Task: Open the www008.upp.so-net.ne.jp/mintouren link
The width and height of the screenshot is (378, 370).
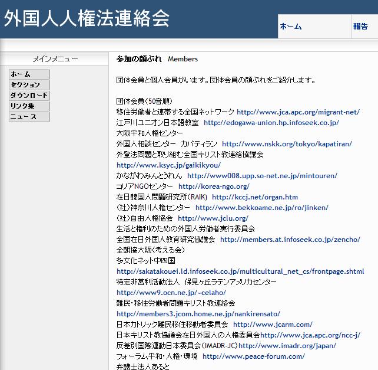Action: coord(262,176)
